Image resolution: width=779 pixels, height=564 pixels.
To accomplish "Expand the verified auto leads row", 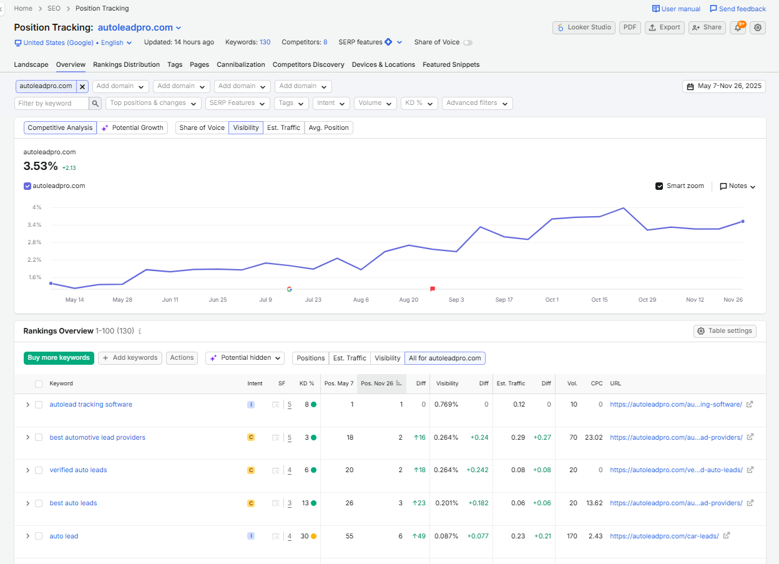I will click(27, 470).
